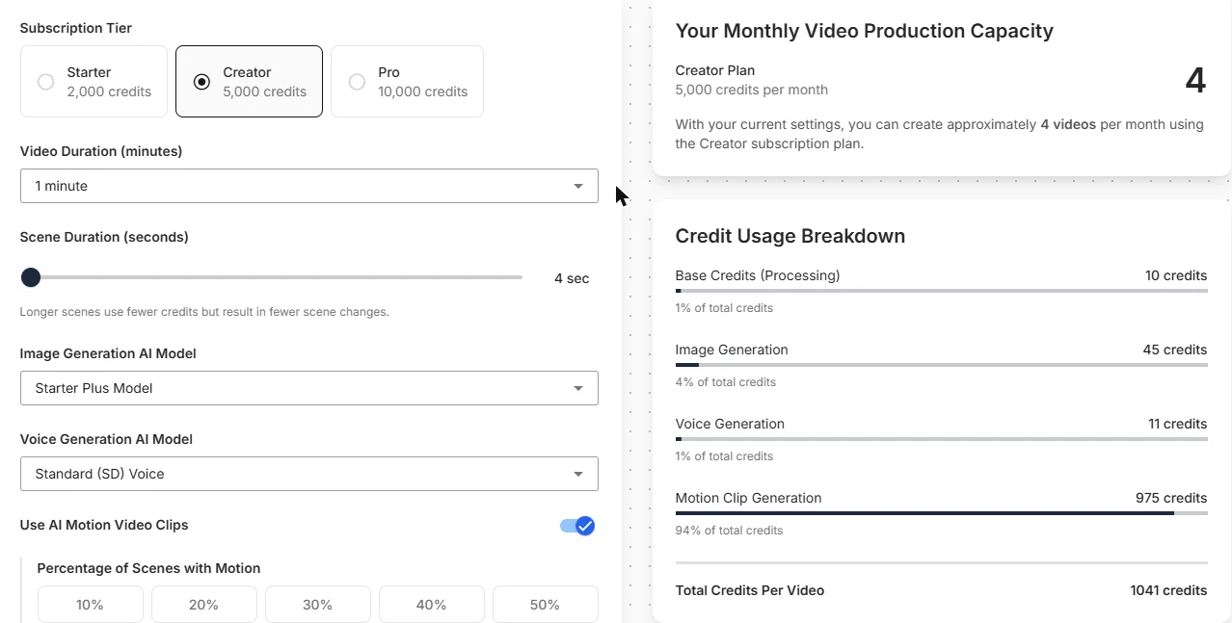Click the Scene Duration slider track
Image resolution: width=1232 pixels, height=623 pixels.
coord(272,277)
